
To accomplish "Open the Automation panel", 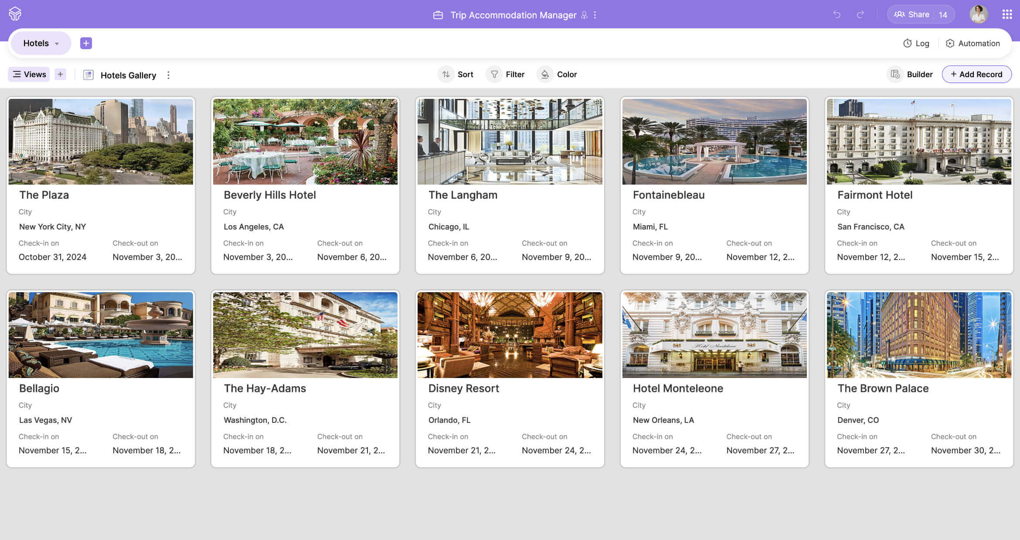I will 973,43.
